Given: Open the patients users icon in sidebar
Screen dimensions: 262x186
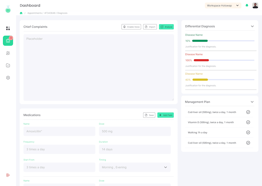Looking at the screenshot, I should click(8, 53).
